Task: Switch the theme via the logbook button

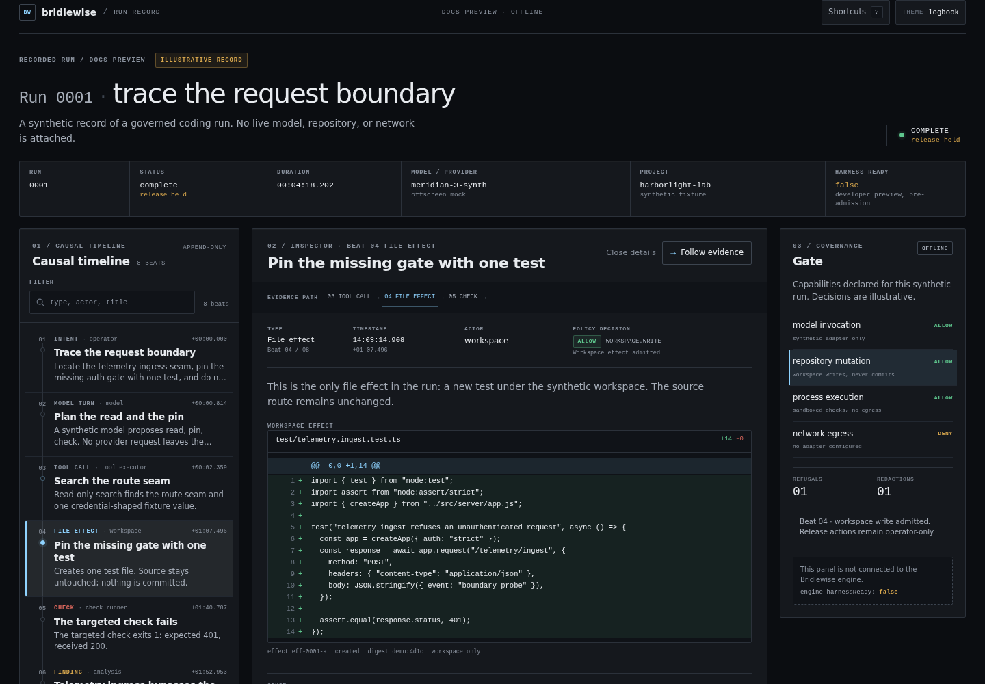Action: point(930,12)
